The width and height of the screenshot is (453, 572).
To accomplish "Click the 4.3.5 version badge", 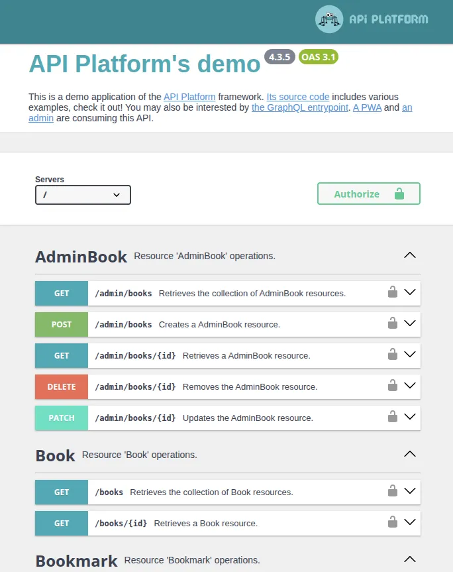I will click(x=279, y=57).
